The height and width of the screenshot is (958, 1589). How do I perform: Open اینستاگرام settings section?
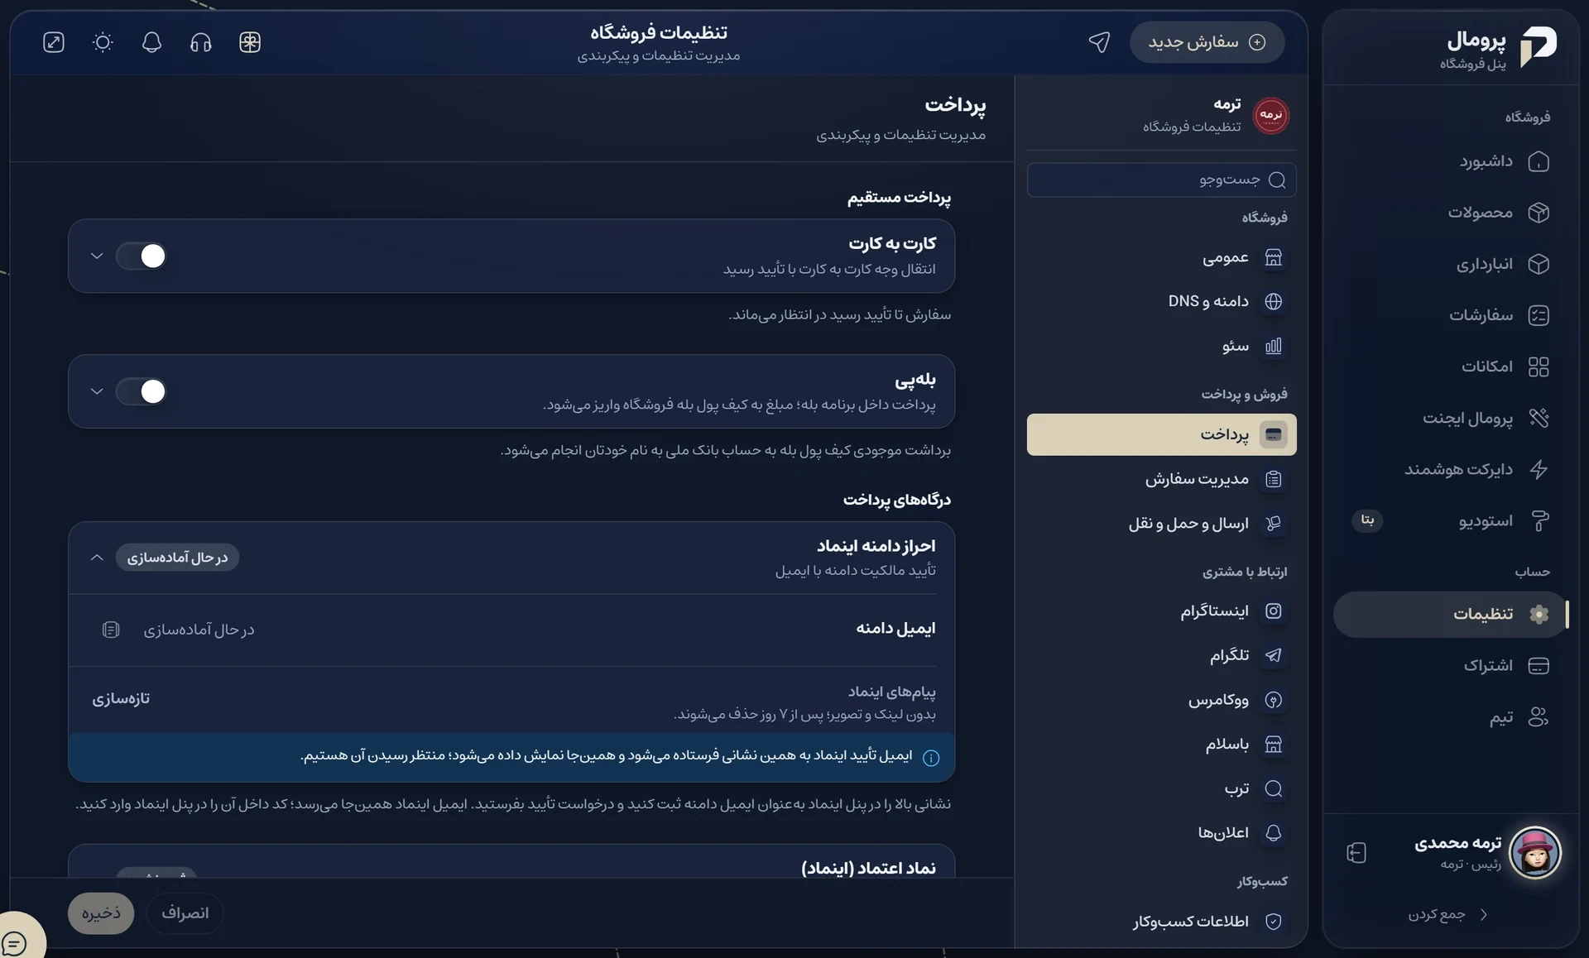point(1162,611)
